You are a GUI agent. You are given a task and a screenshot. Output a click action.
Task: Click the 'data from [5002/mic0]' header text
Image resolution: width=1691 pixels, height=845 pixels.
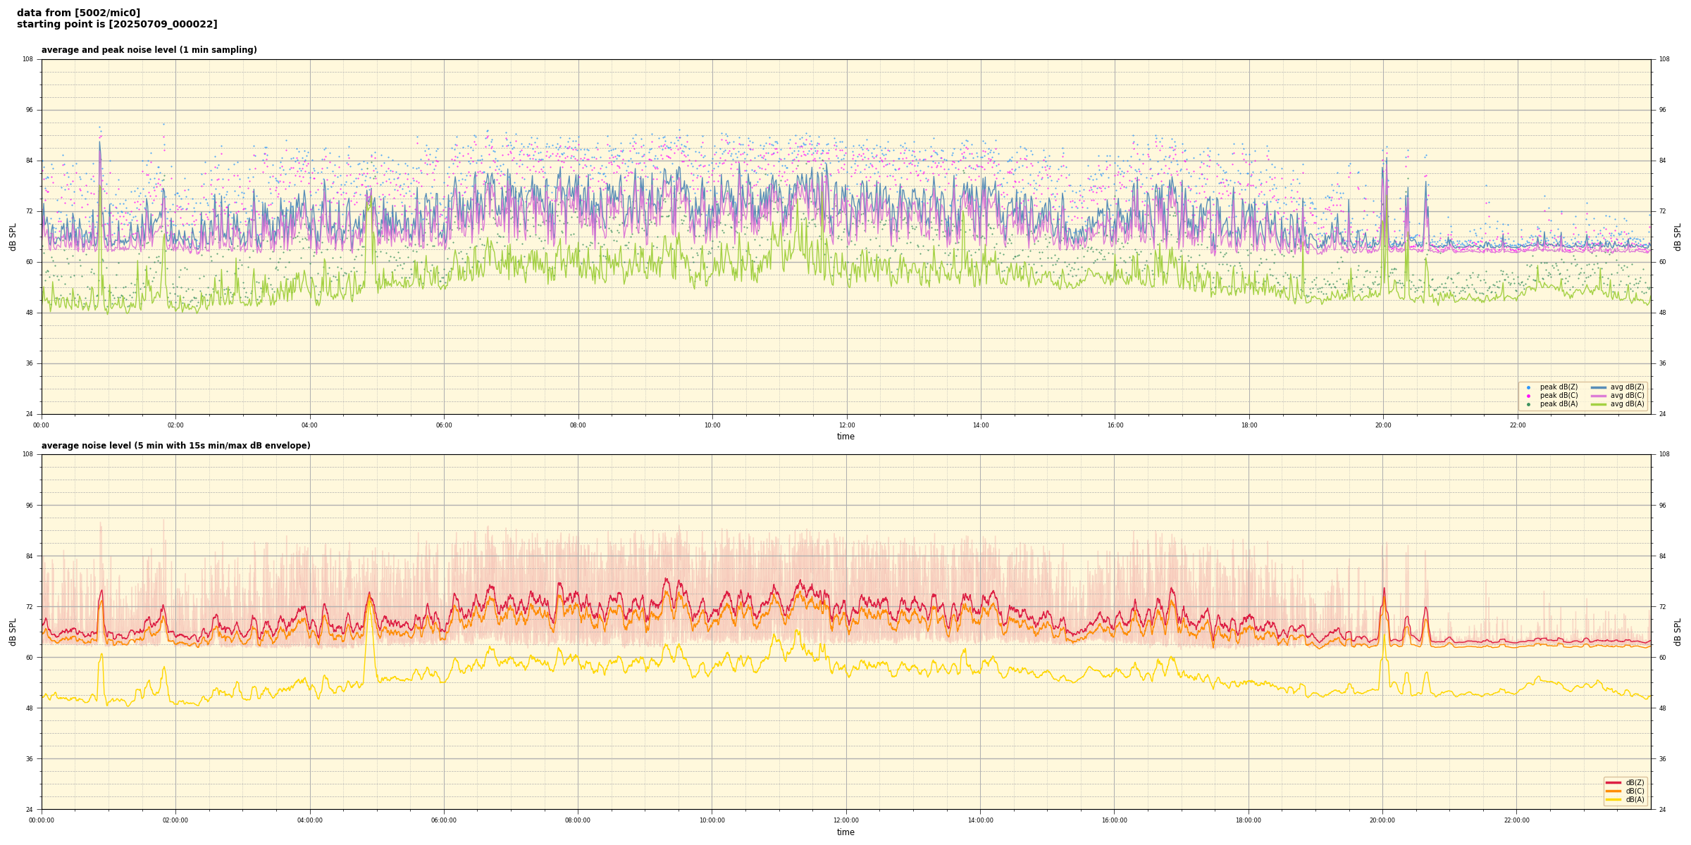pos(78,13)
